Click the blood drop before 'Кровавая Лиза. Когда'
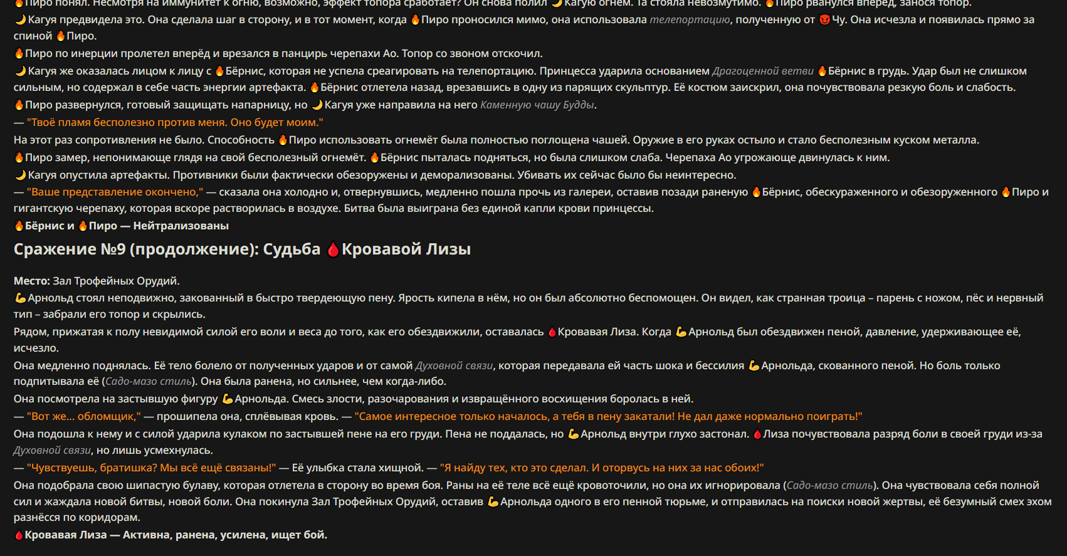 (552, 332)
